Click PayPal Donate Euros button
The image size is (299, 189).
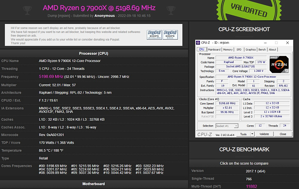click(x=170, y=35)
